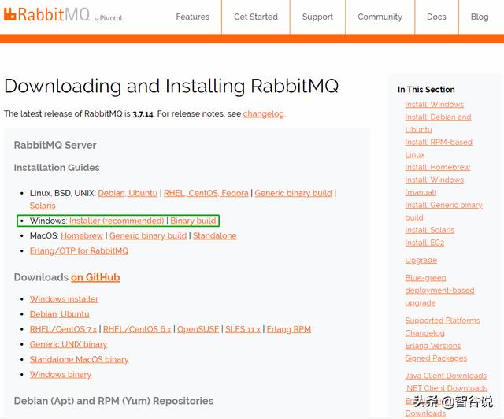This screenshot has width=504, height=419.
Task: Open sidebar Install: Debian and Ubuntu link
Action: point(438,123)
